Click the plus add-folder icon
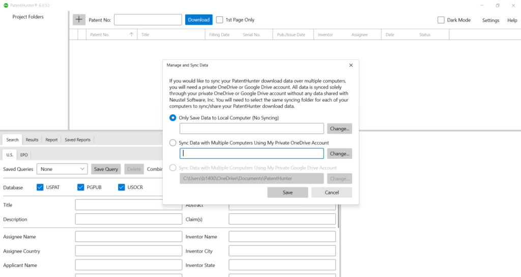521x277 pixels. [79, 20]
